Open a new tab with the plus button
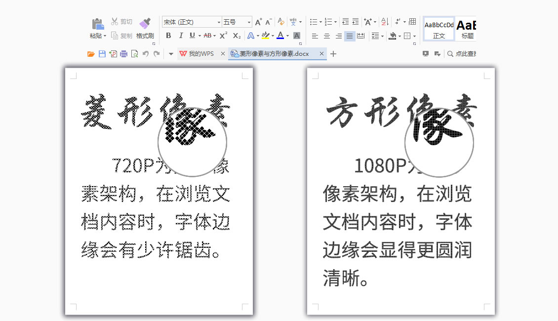Image resolution: width=558 pixels, height=321 pixels. [333, 54]
